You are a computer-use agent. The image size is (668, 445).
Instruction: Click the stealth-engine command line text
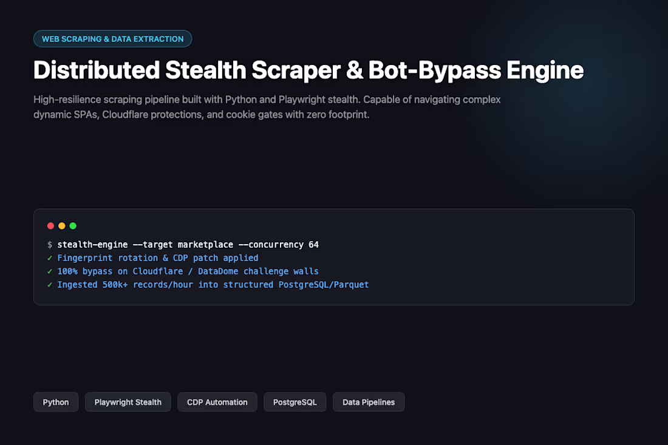(188, 245)
